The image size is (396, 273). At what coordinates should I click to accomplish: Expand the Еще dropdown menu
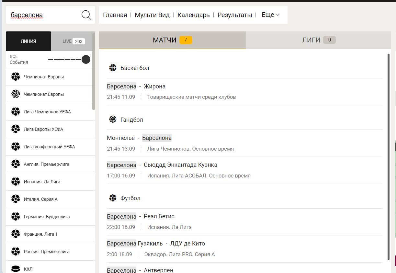[270, 15]
